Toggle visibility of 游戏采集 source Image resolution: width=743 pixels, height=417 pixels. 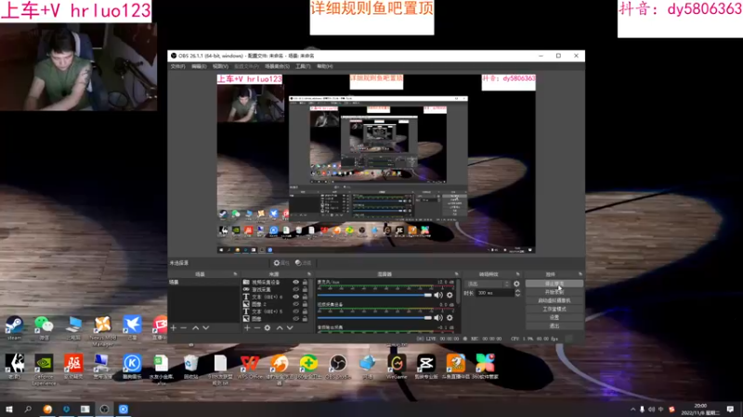tap(295, 289)
